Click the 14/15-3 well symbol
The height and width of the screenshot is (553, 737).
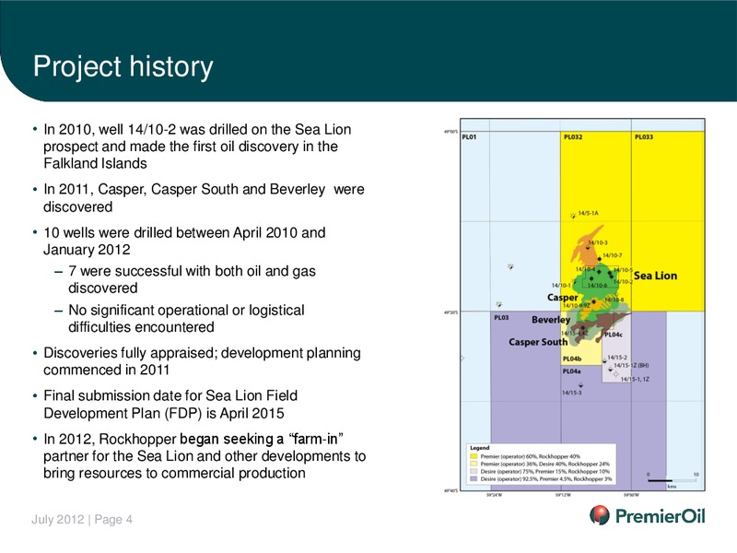(x=581, y=385)
